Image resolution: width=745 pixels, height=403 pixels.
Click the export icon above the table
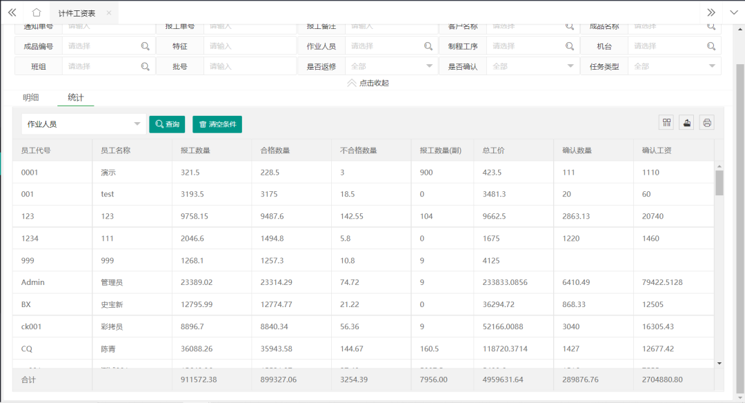[686, 123]
